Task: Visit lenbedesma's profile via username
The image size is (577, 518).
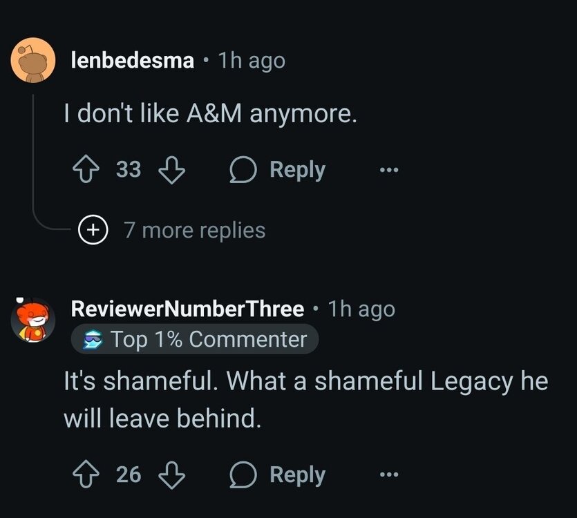Action: (133, 61)
